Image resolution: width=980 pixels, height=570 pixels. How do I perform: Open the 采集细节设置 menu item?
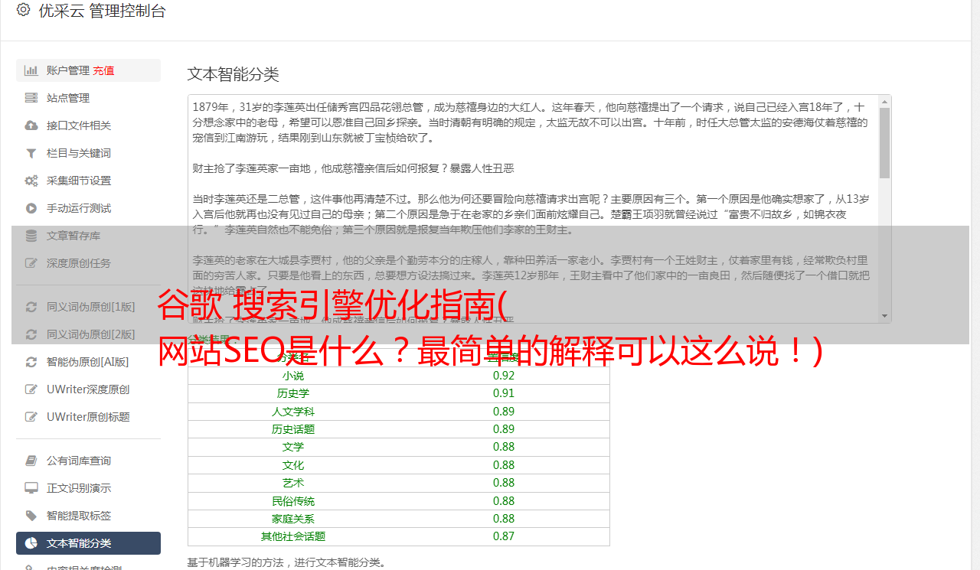point(88,181)
